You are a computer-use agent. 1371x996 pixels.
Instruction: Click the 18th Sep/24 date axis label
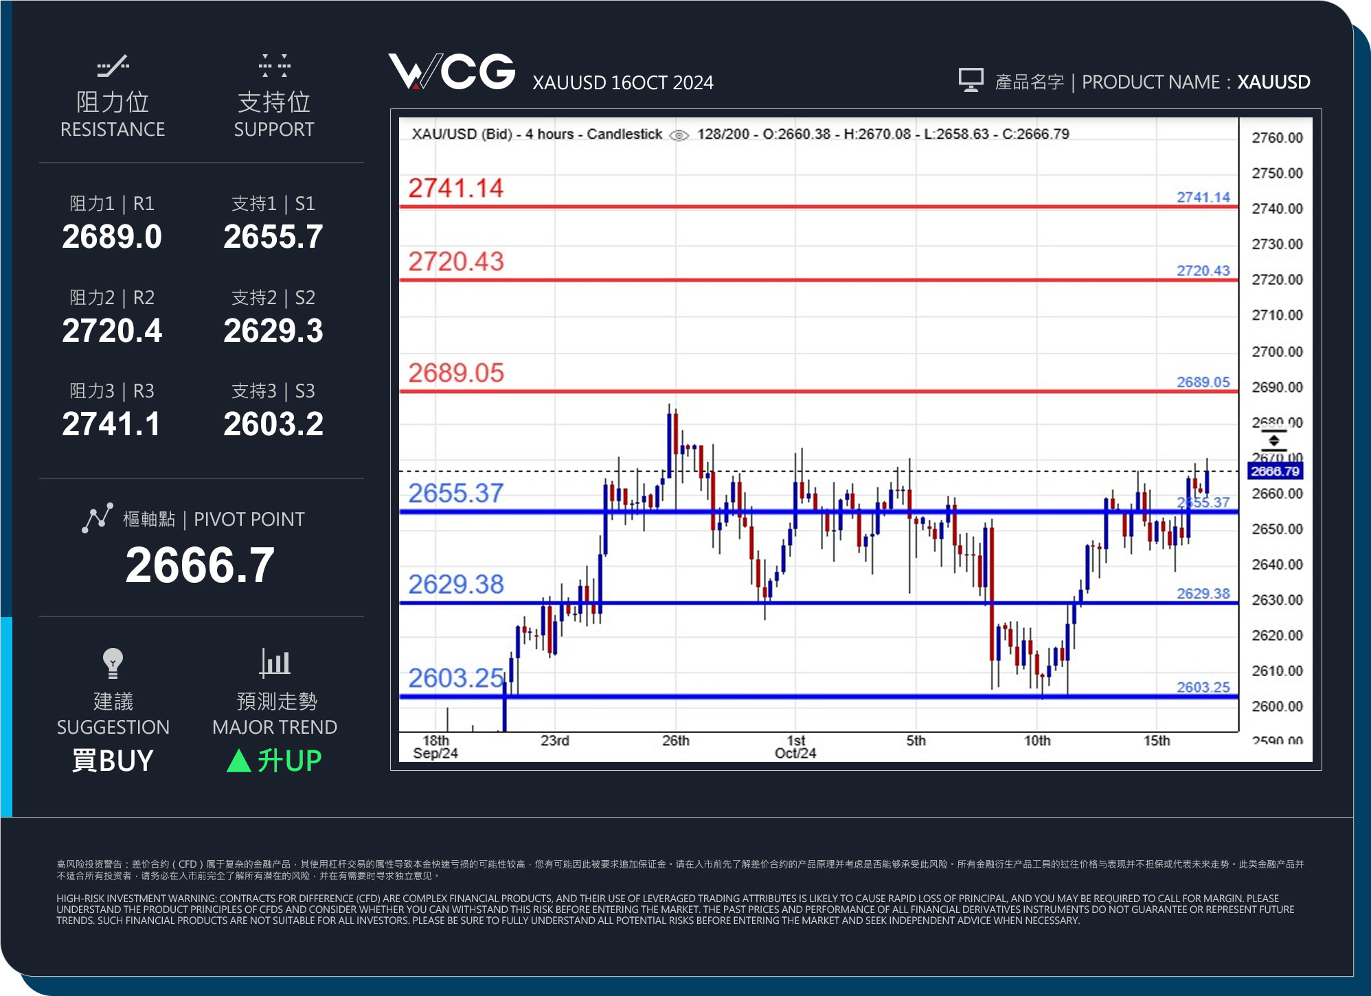pos(435,747)
